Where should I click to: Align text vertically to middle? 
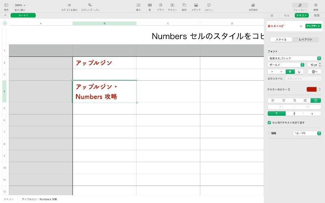[x=294, y=114]
